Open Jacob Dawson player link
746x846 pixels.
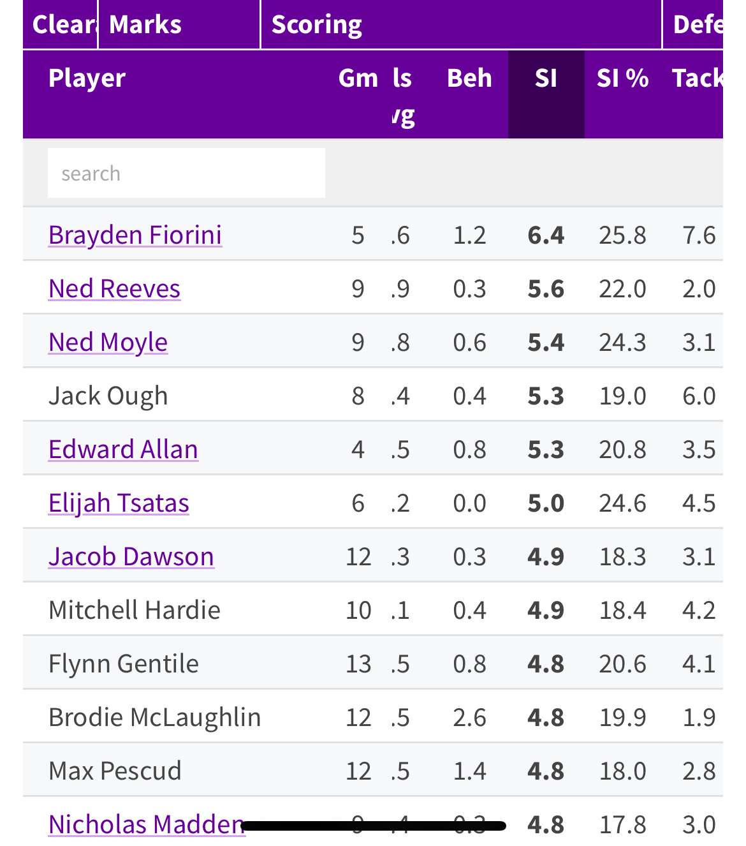click(x=131, y=556)
